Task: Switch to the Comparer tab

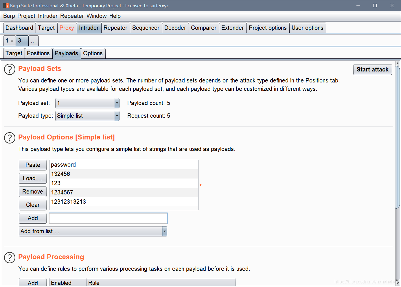Action: pyautogui.click(x=204, y=28)
